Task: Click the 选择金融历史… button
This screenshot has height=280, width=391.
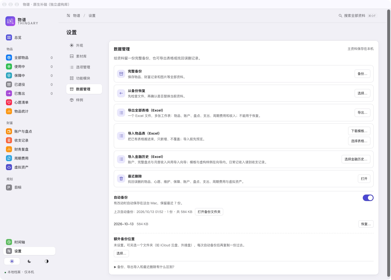Action: coord(356,159)
